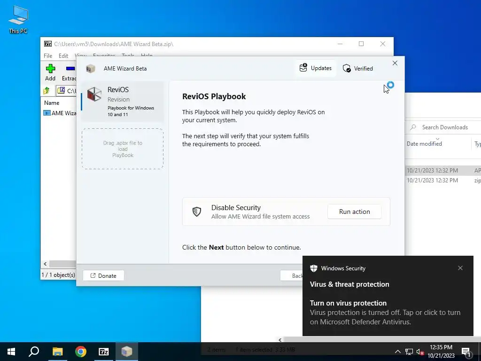Open Google Chrome from the taskbar

(81, 352)
